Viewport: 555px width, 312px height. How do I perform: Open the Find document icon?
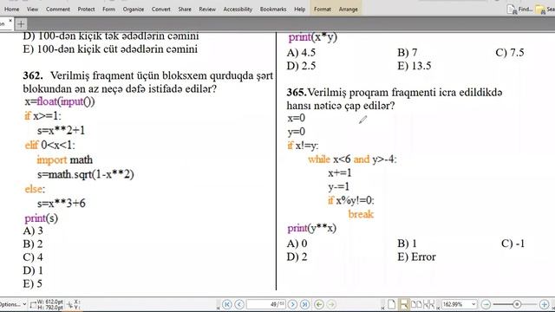pyautogui.click(x=511, y=10)
